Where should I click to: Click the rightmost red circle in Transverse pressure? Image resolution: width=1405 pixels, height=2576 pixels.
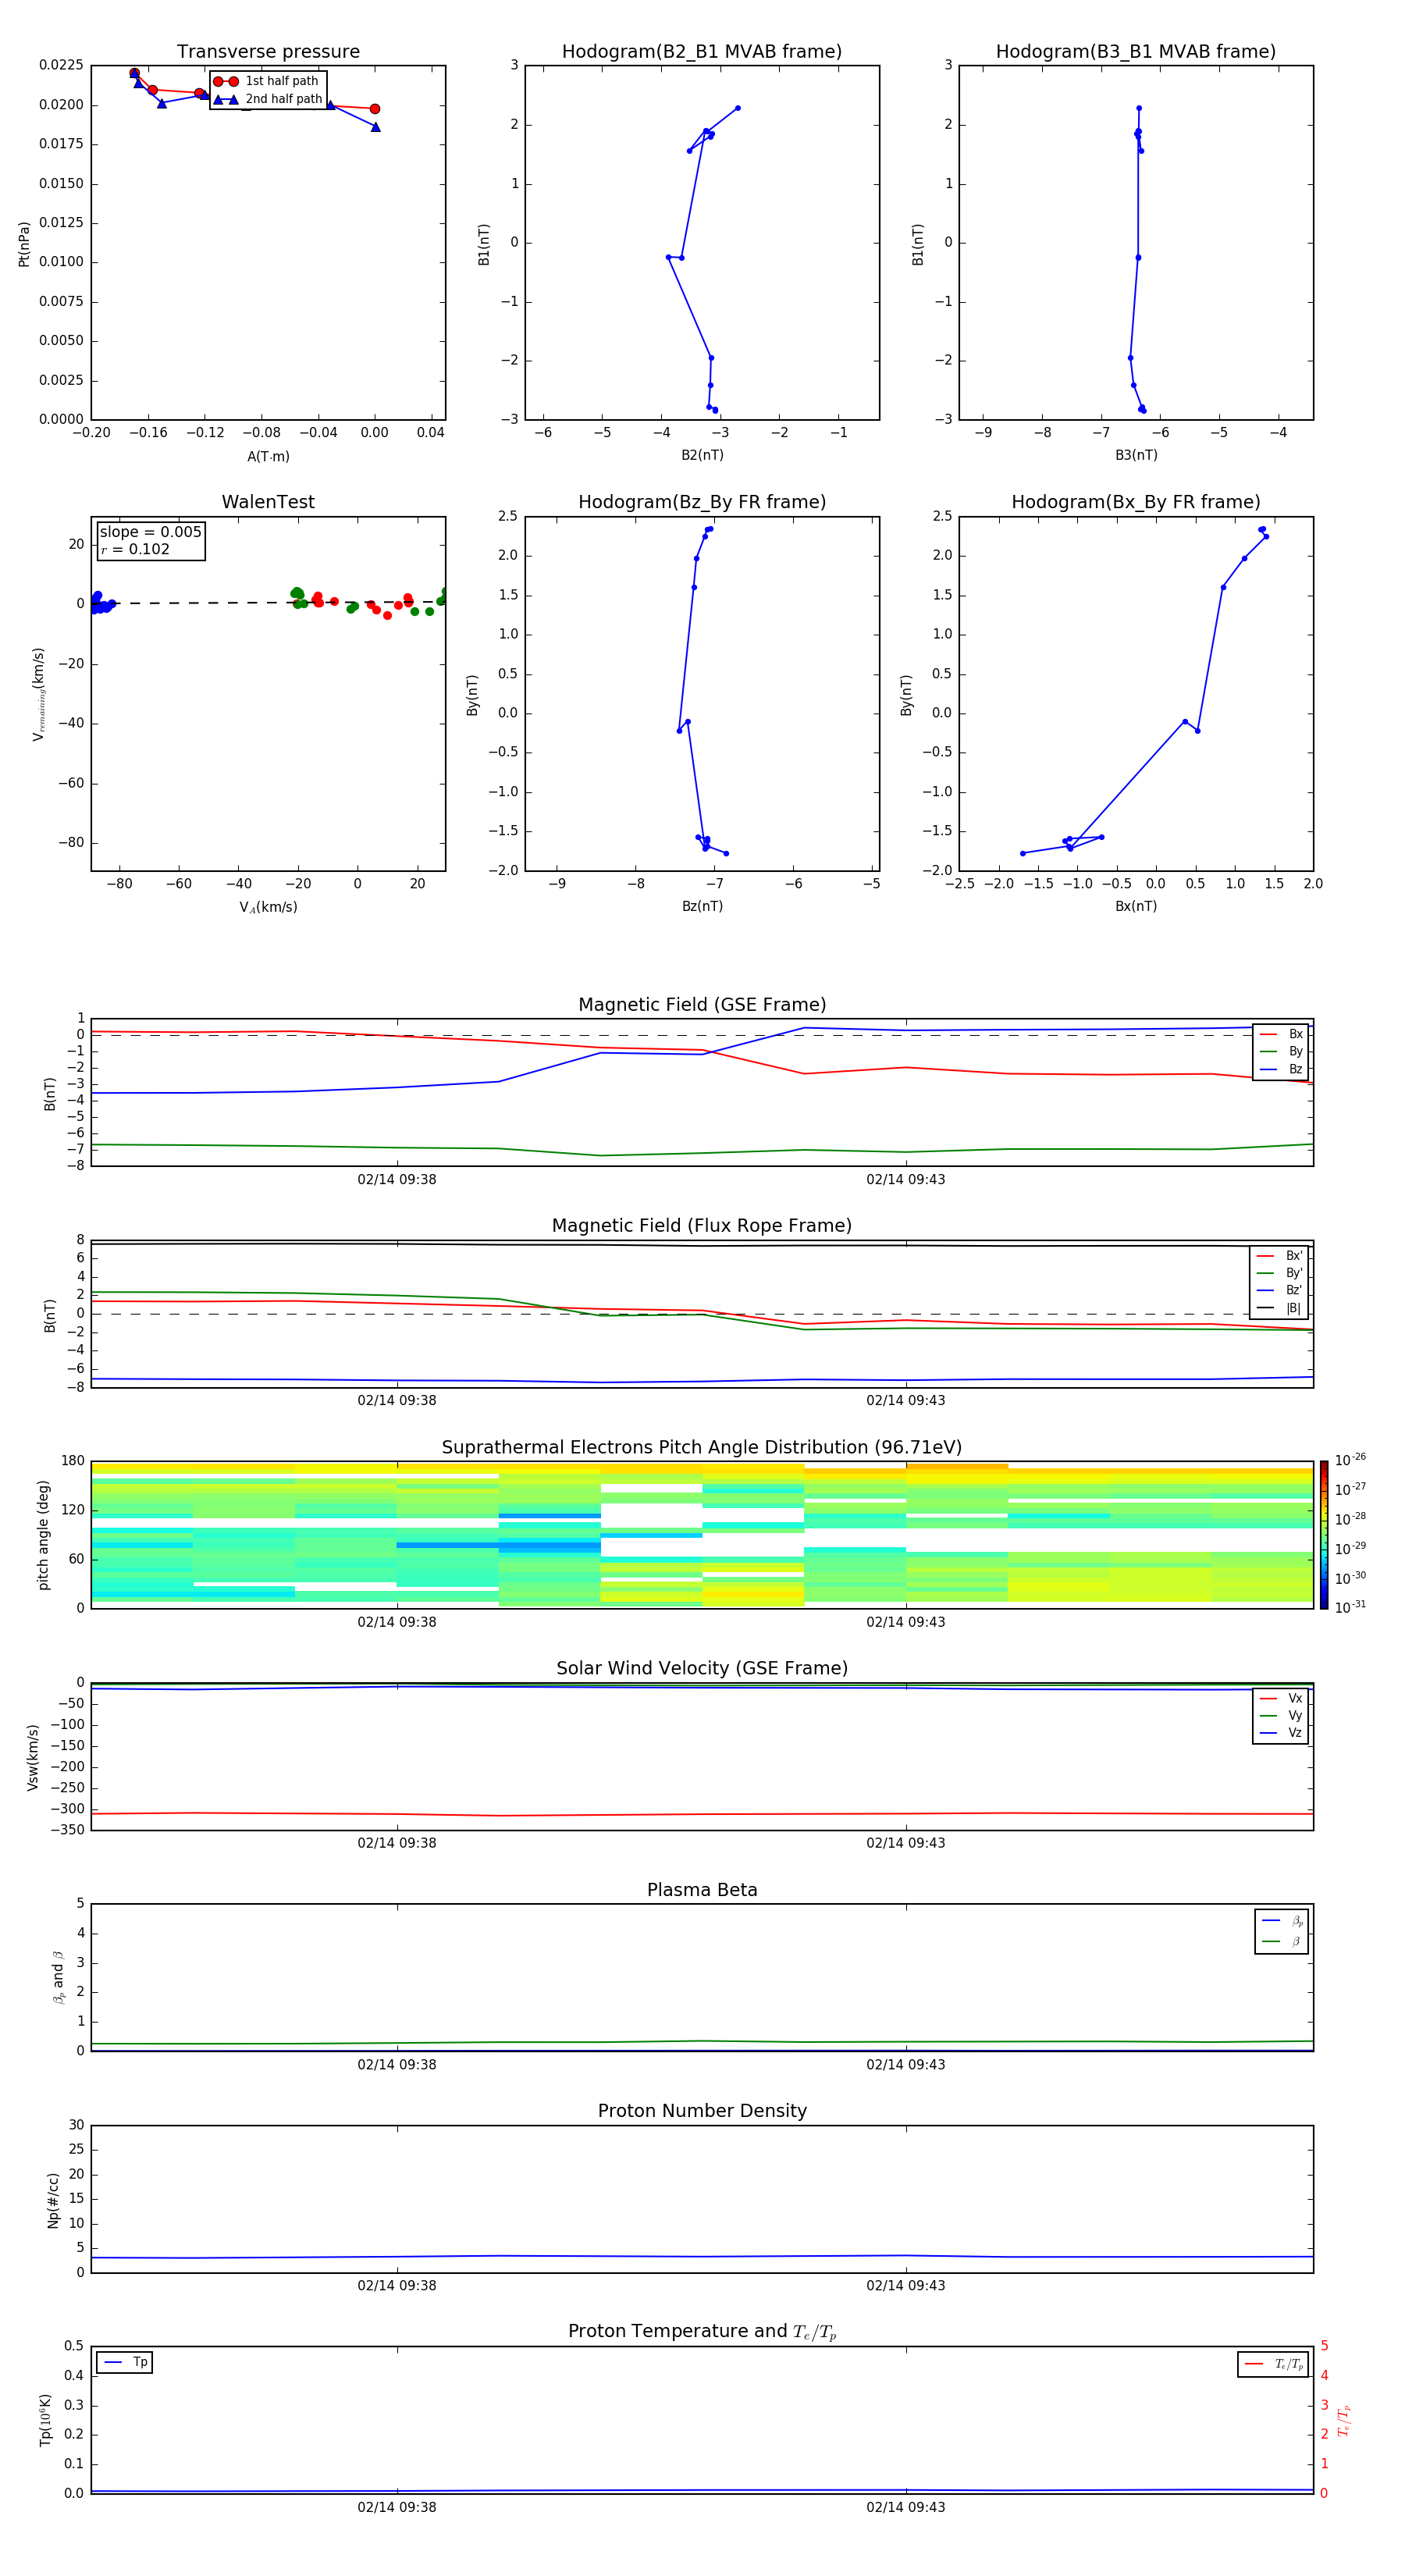pos(375,109)
